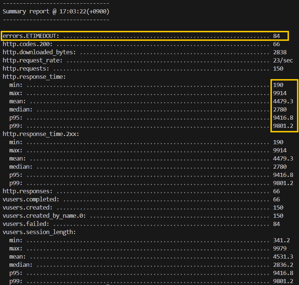Click p95 value 9416.8 under vusers.session_length
Image resolution: width=299 pixels, height=285 pixels.
click(283, 273)
